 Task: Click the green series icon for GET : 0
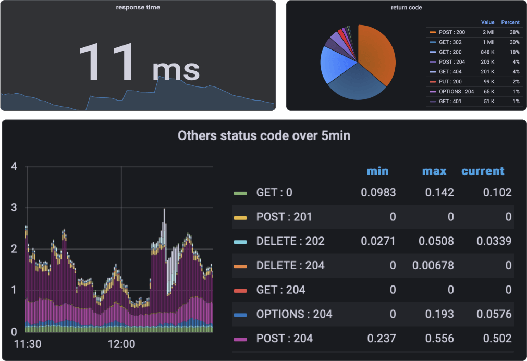(240, 192)
